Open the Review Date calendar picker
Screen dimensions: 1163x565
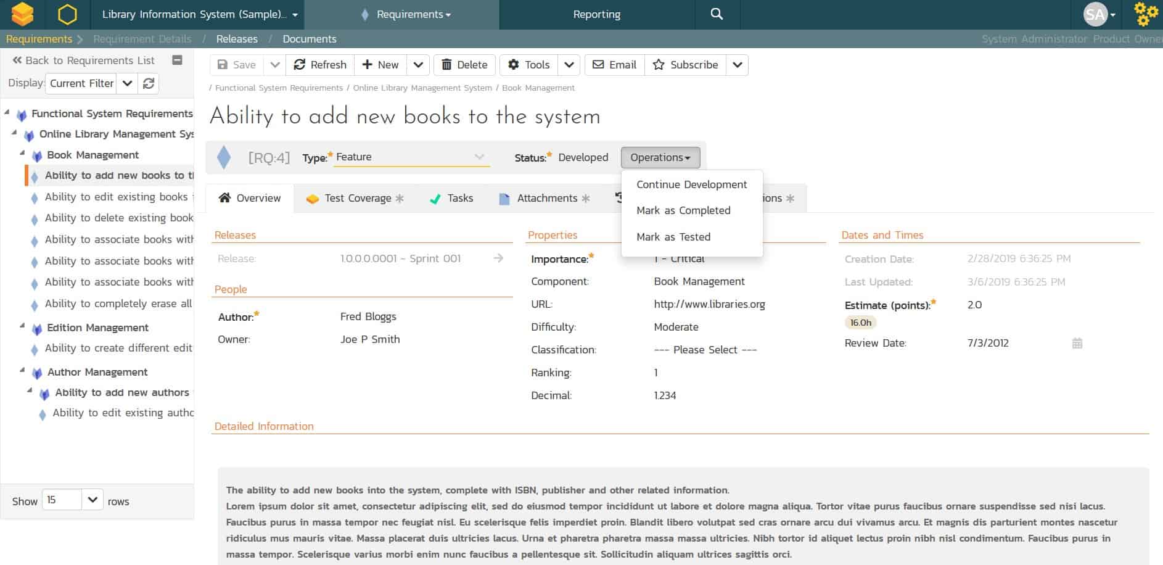(x=1077, y=343)
